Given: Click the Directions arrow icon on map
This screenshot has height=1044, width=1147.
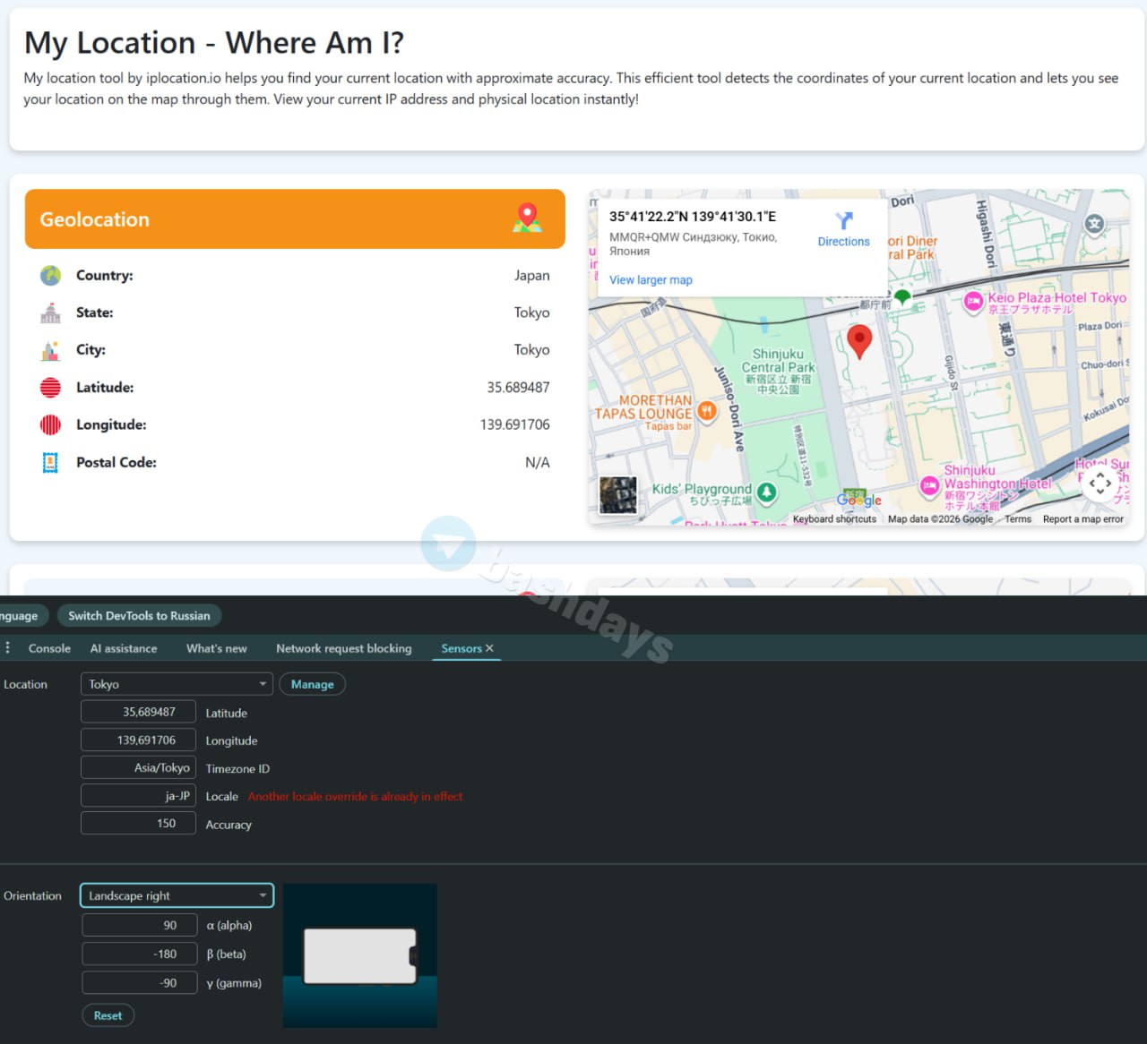Looking at the screenshot, I should [843, 221].
